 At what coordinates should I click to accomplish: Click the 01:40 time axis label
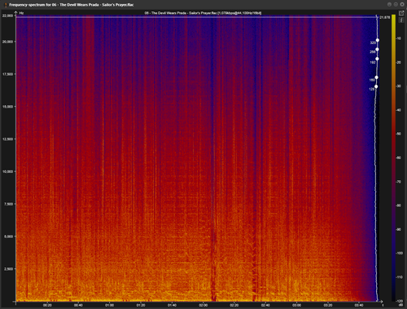pyautogui.click(x=172, y=305)
